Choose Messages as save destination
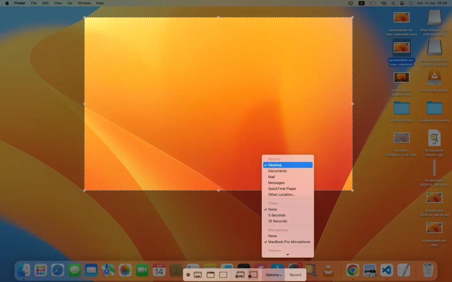This screenshot has height=282, width=452. (x=288, y=183)
